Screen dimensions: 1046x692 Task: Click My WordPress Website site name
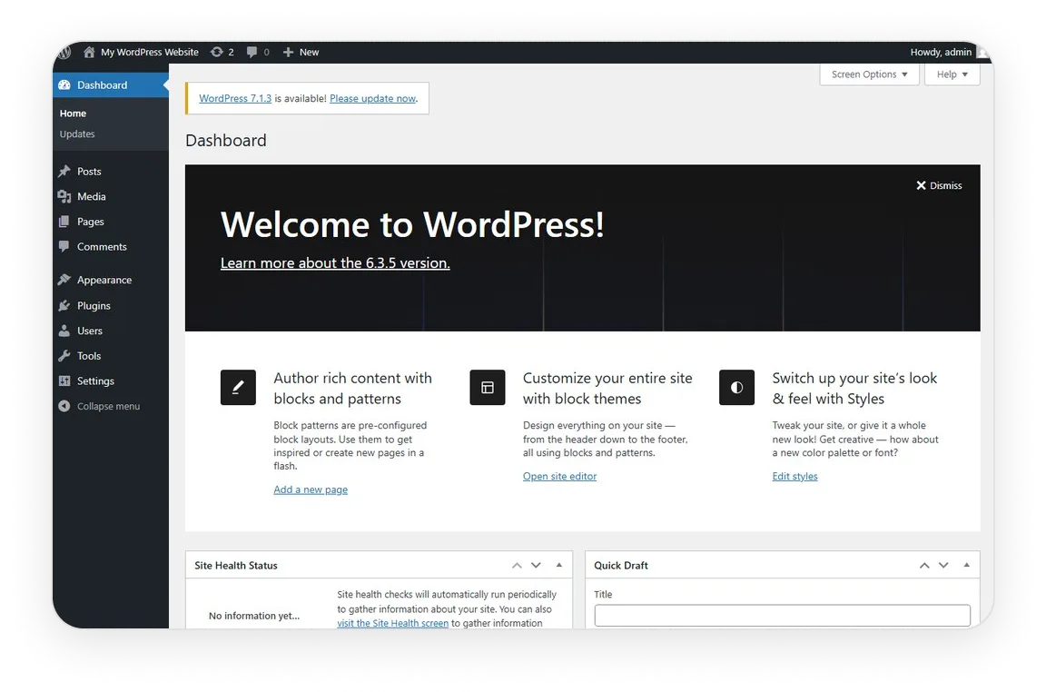coord(150,52)
